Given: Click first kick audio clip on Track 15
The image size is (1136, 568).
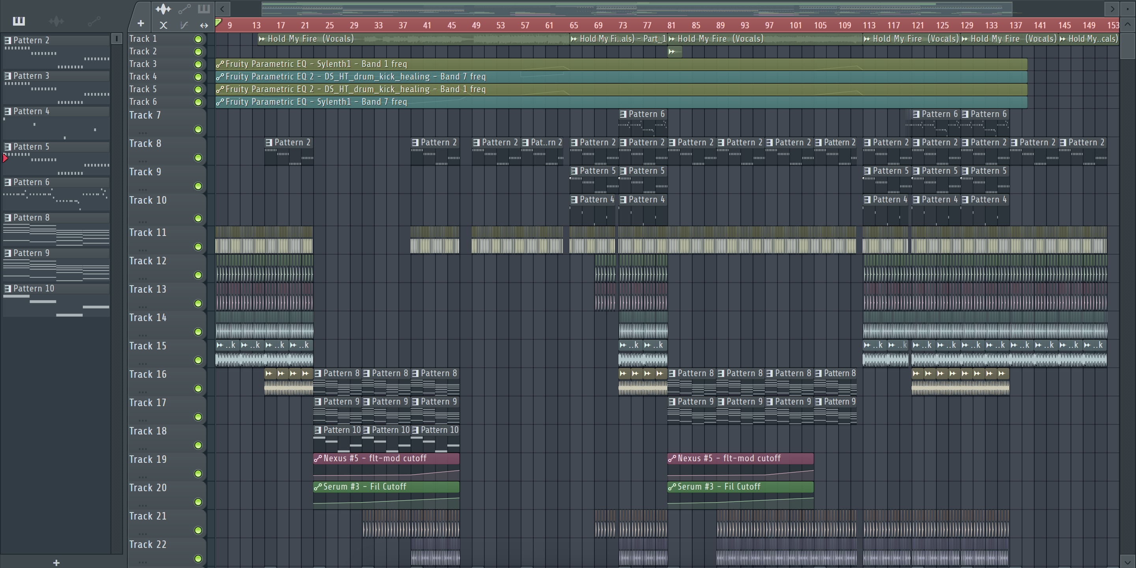Looking at the screenshot, I should click(227, 353).
